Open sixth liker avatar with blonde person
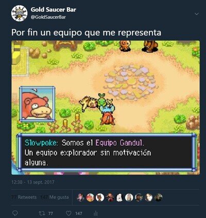This screenshot has height=218, width=206. (129, 197)
